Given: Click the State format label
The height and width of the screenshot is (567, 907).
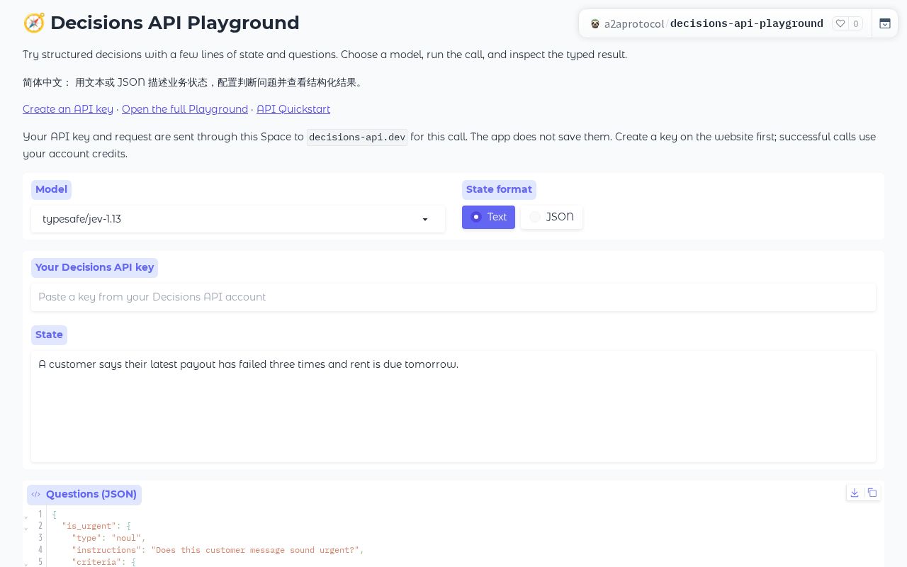Looking at the screenshot, I should point(499,189).
